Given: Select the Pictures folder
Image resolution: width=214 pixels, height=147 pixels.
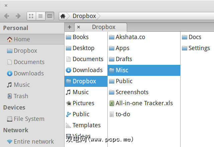Looking at the screenshot, I should (86, 103).
